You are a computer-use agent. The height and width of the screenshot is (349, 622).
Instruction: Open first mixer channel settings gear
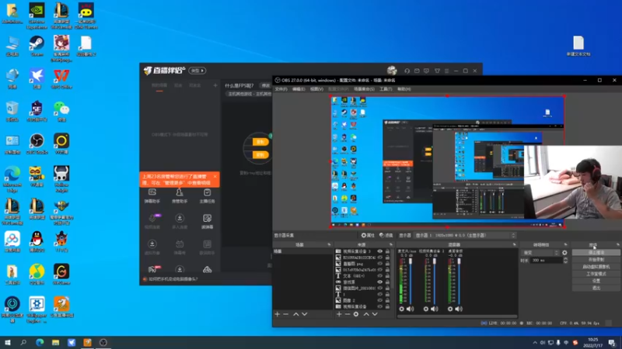401,309
